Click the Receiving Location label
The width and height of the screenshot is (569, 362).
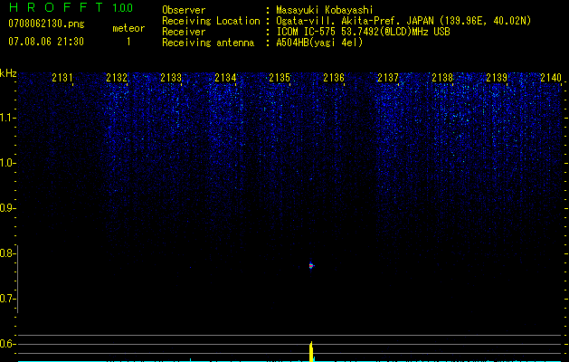point(211,21)
